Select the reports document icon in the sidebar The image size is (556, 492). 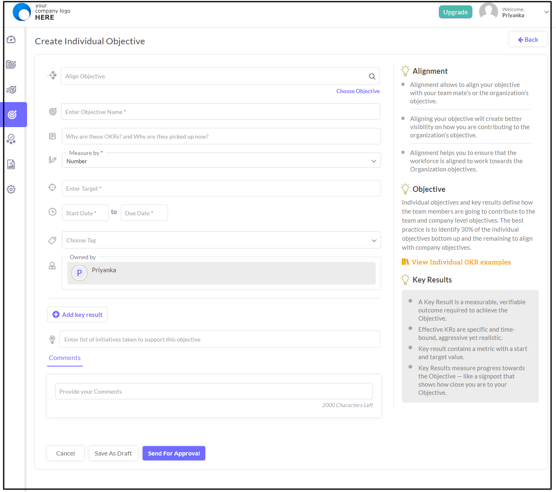(11, 164)
